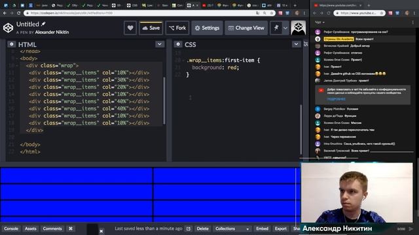Collapse the CSS rule fold arrow at .wrap__items
419x235 pixels.
coord(183,61)
